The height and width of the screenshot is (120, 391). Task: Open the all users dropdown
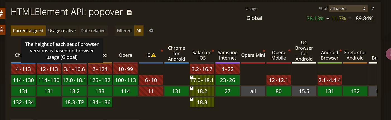[348, 9]
